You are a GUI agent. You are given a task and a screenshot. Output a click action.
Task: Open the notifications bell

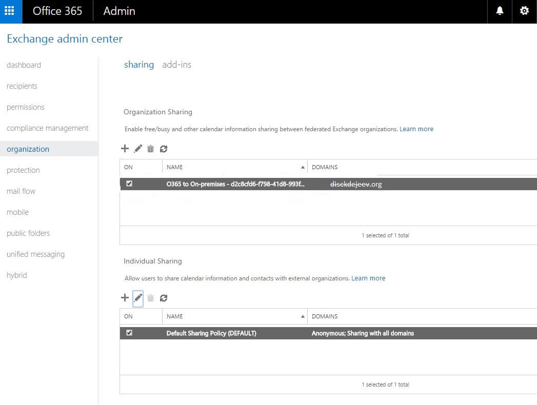point(500,11)
